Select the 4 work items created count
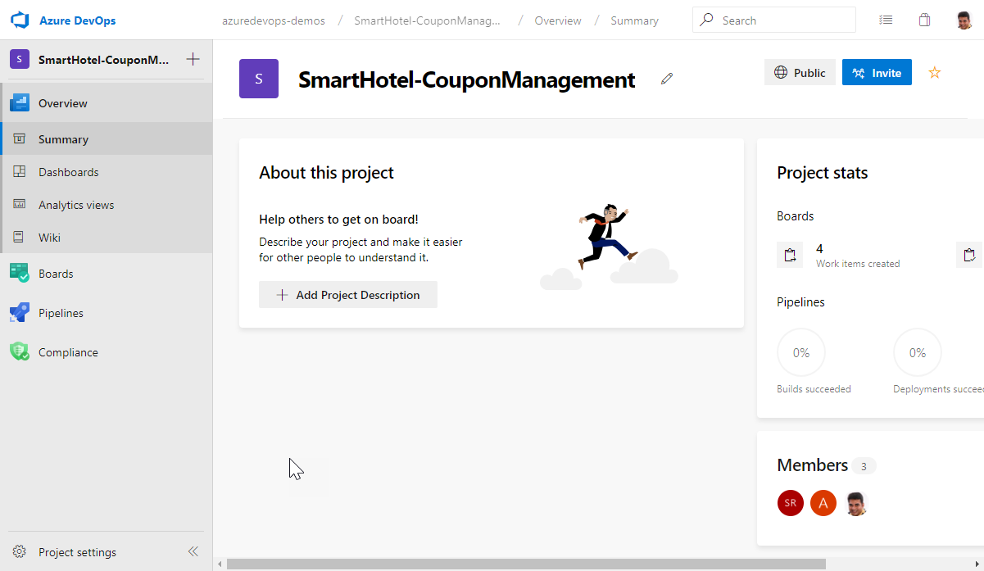Image resolution: width=984 pixels, height=571 pixels. point(819,248)
